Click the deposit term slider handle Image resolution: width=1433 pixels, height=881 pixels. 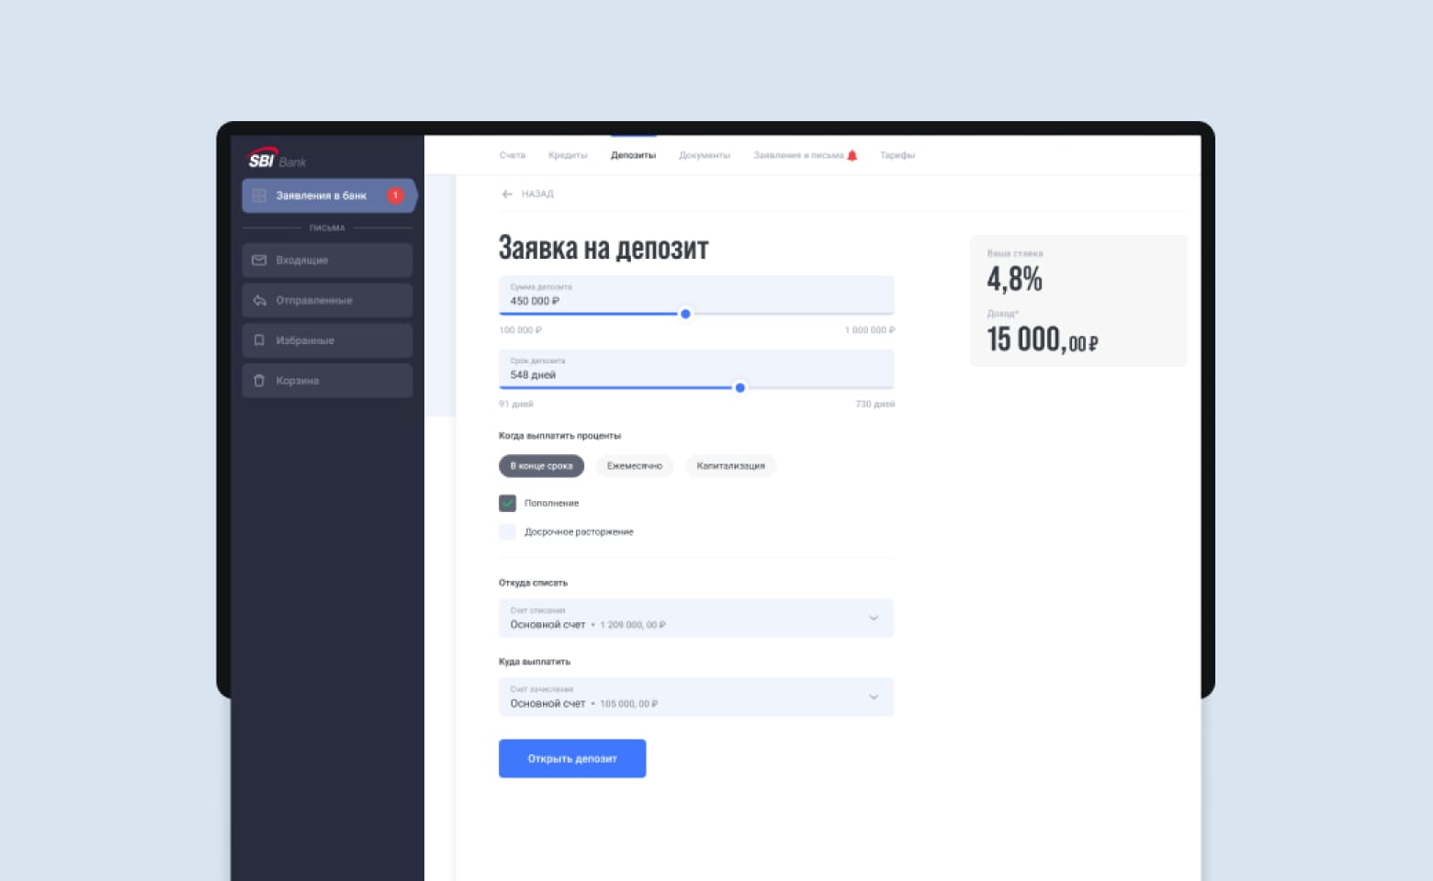[x=740, y=387]
